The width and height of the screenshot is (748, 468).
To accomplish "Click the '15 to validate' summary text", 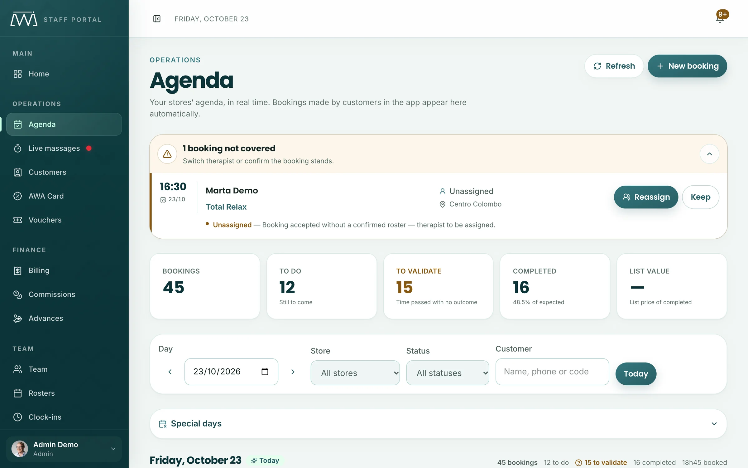I will click(605, 462).
